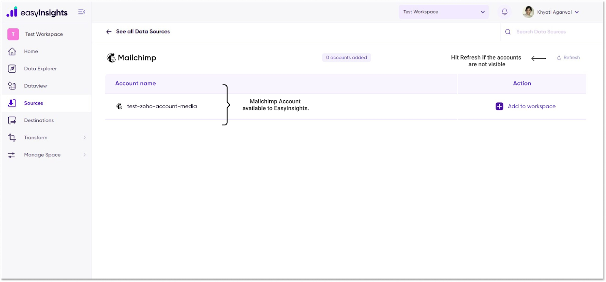Image resolution: width=606 pixels, height=282 pixels.
Task: Click the Data Explorer compass icon
Action: 12,69
